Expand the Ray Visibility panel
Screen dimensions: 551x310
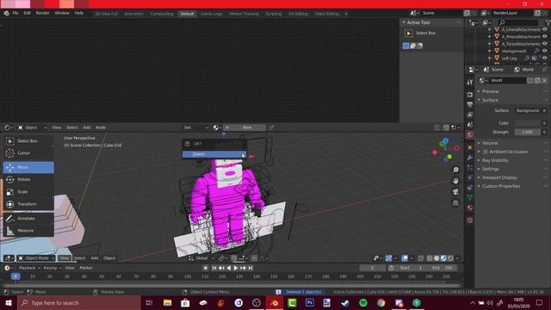495,161
